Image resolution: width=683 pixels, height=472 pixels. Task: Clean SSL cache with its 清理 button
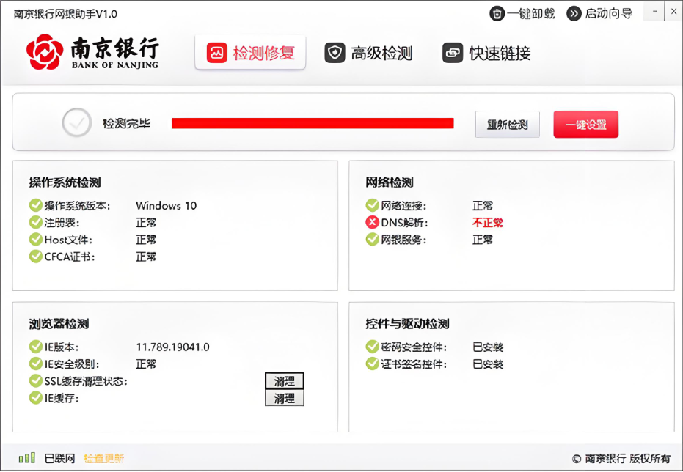click(285, 380)
